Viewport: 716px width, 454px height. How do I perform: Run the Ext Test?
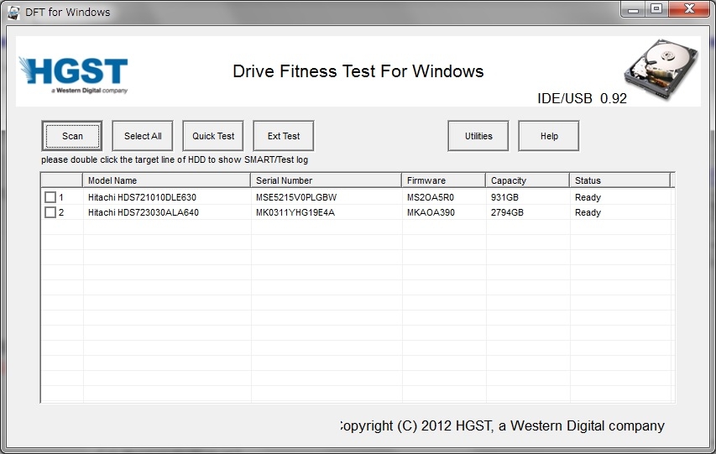tap(284, 136)
